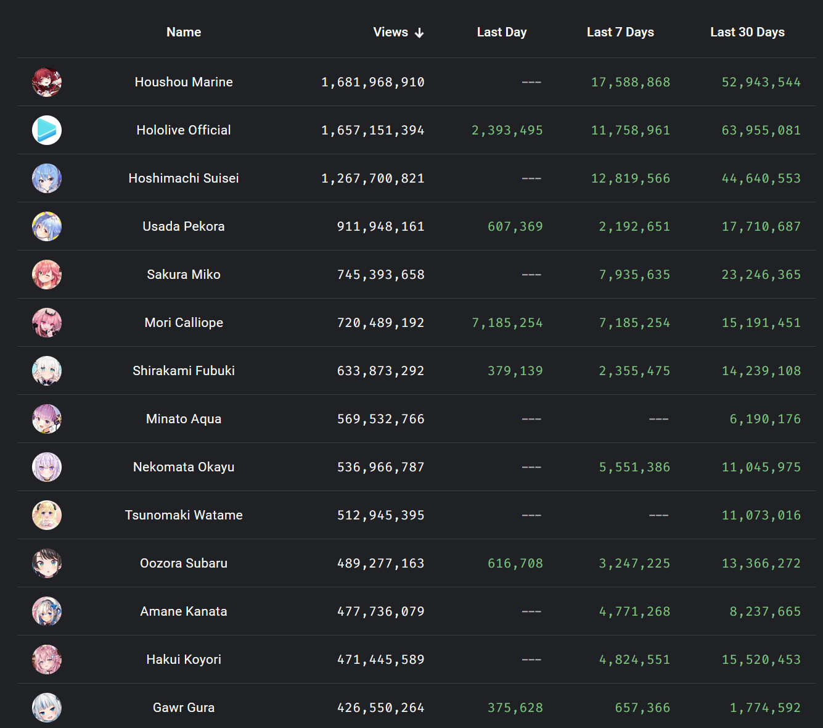The width and height of the screenshot is (823, 728).
Task: Open Nekomata Okayu name link
Action: pos(184,467)
